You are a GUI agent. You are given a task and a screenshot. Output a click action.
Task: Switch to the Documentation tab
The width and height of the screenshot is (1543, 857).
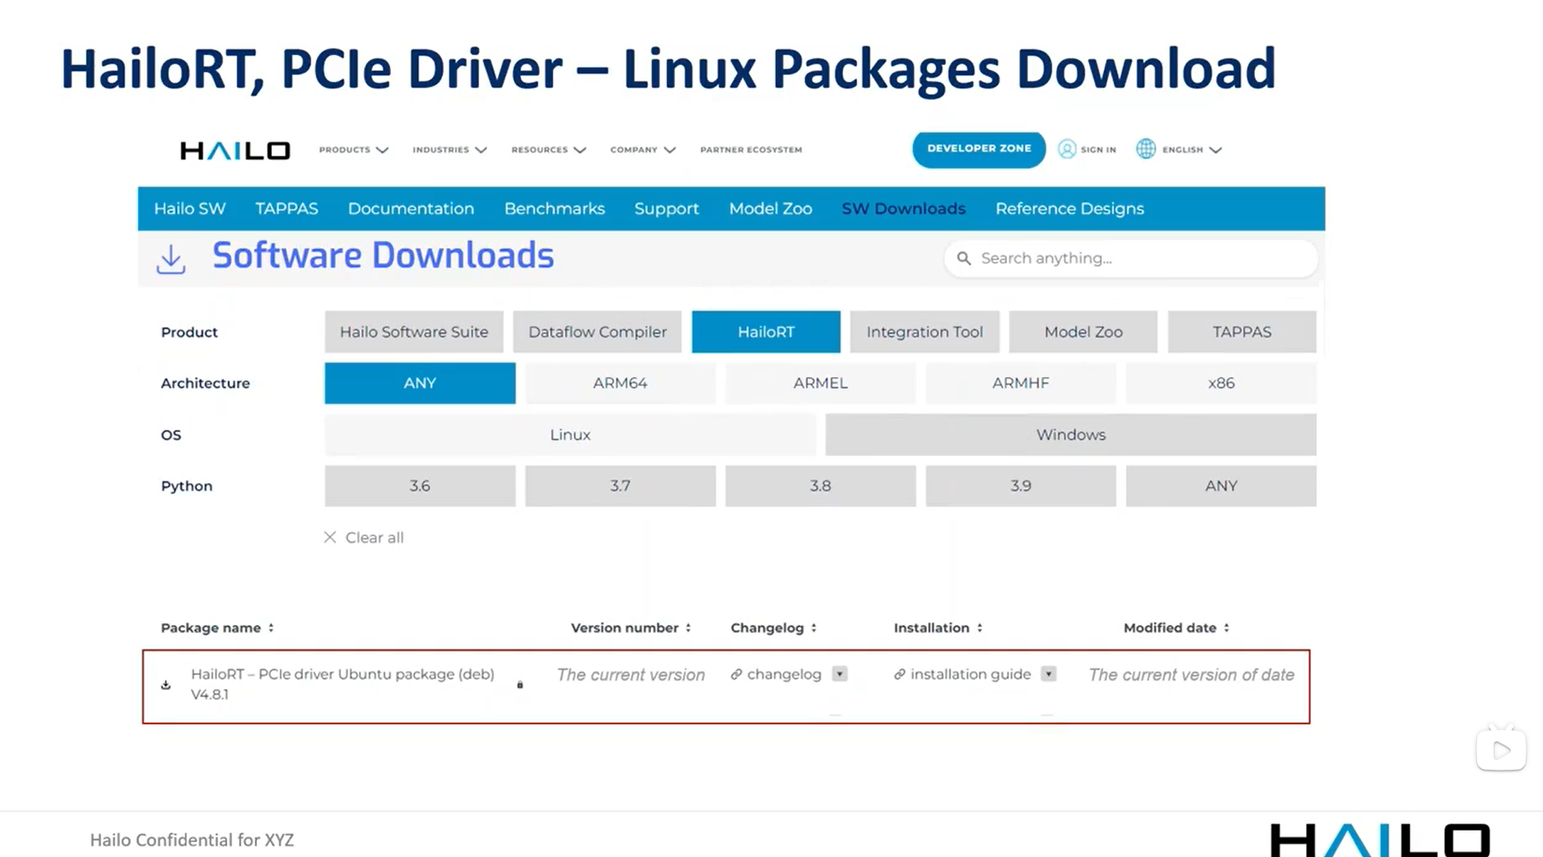tap(411, 209)
